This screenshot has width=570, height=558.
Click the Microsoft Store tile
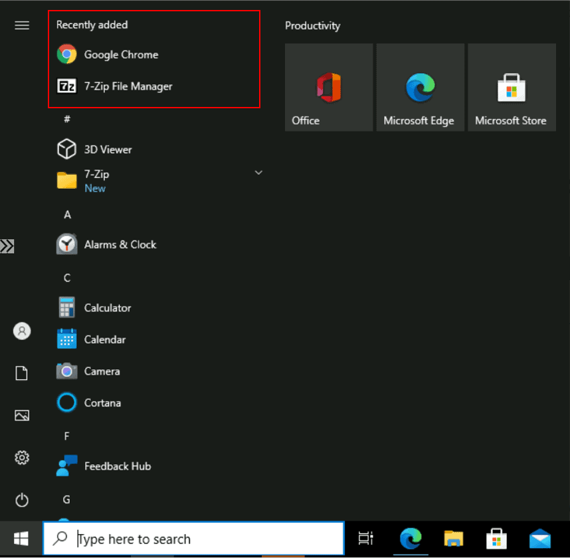point(512,88)
